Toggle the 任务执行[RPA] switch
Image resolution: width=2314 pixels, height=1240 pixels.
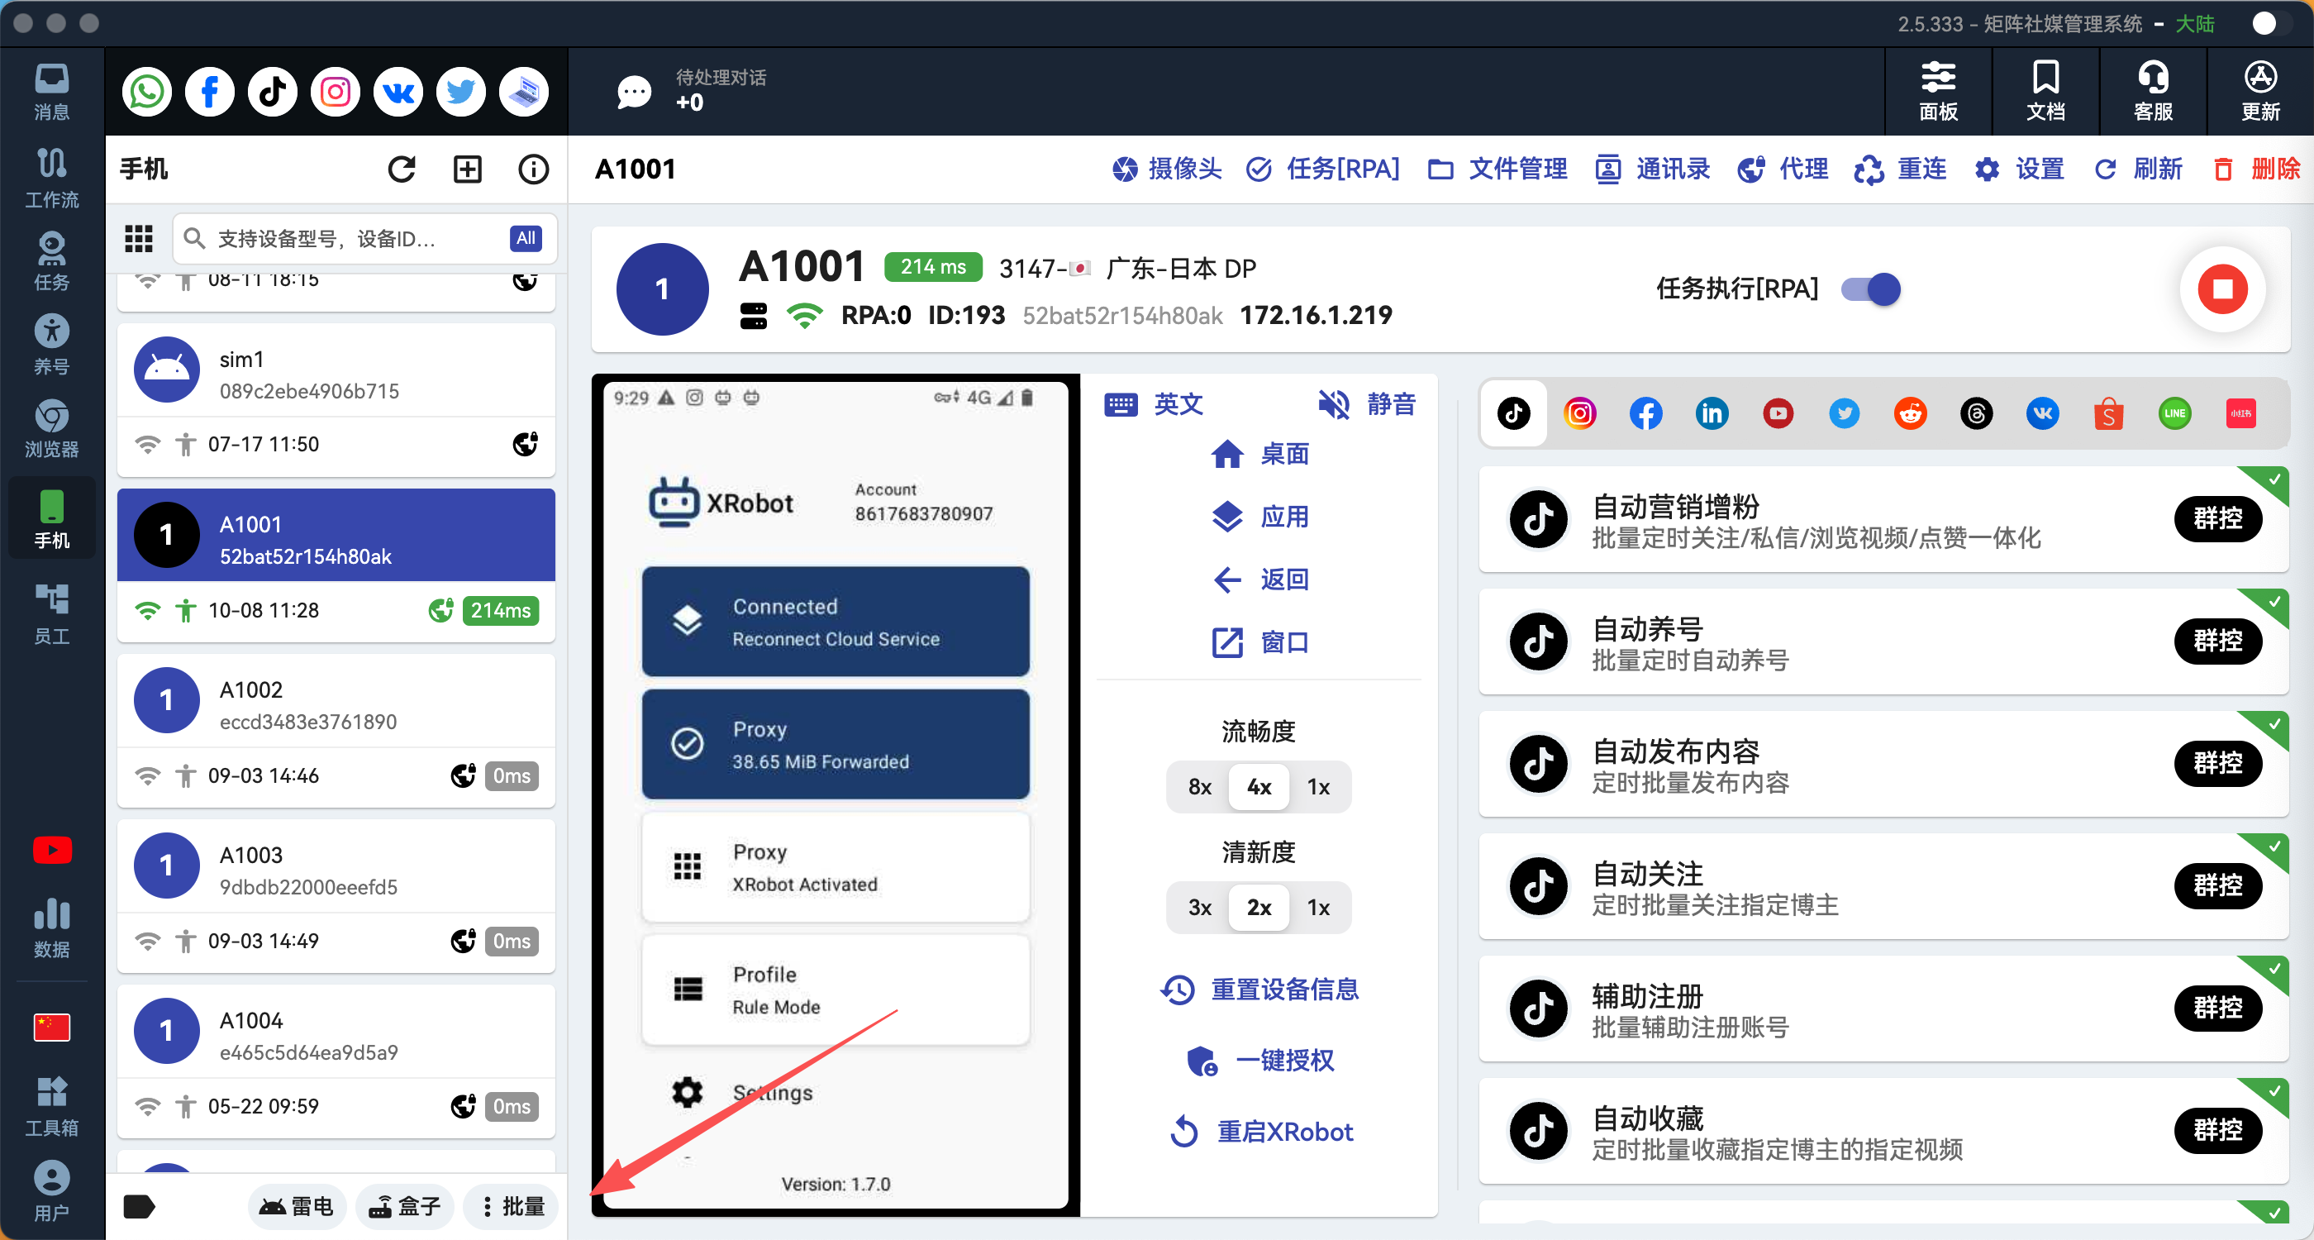coord(1870,289)
